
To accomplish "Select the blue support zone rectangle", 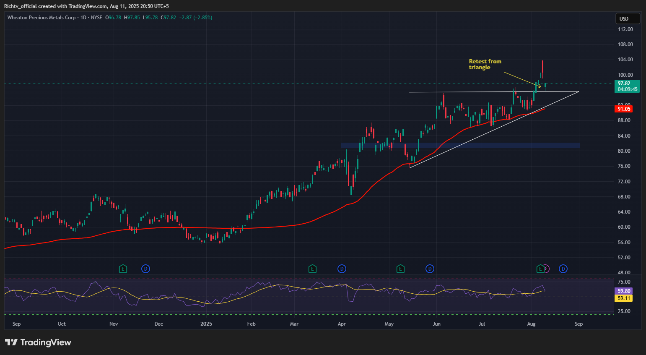I will coord(460,145).
